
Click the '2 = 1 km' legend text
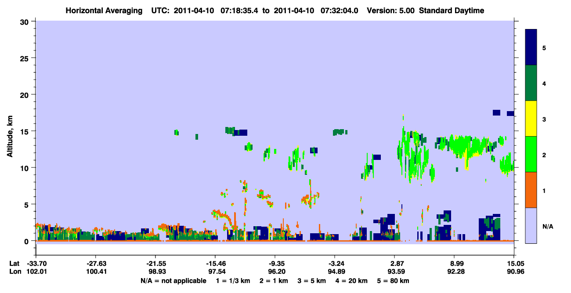(x=275, y=281)
